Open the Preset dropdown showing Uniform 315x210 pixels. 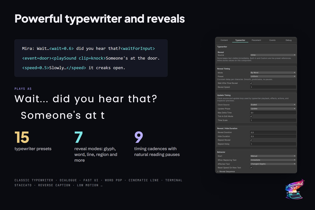click(273, 76)
